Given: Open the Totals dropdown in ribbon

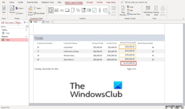Looking at the screenshot, I should pos(38,8).
